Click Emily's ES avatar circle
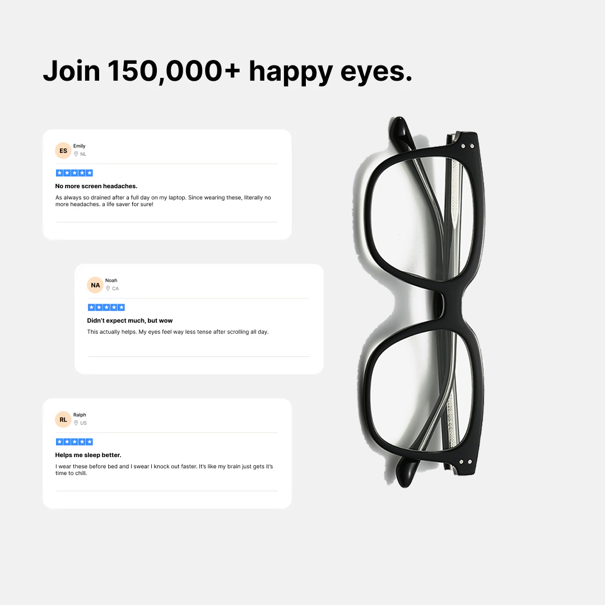Viewport: 605px width, 605px height. [63, 151]
